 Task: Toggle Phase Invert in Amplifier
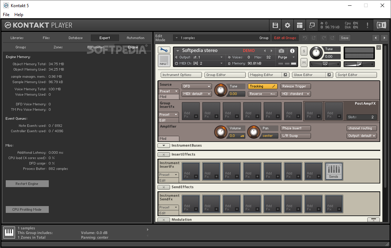(296, 128)
